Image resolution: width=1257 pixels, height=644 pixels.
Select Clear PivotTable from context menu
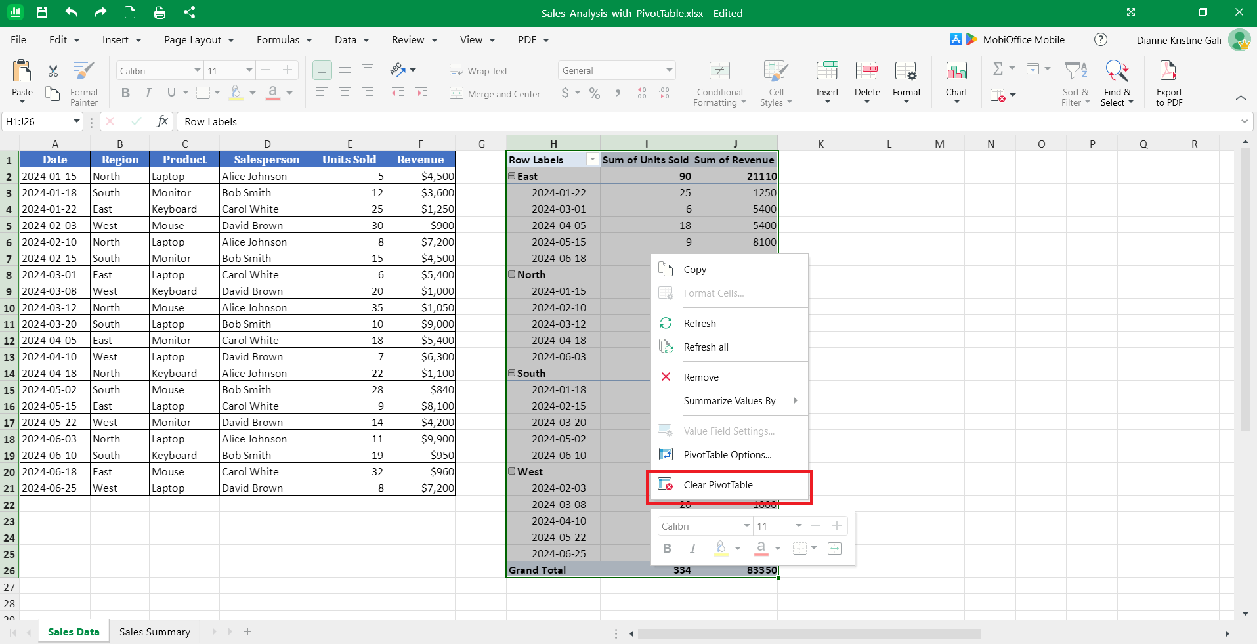tap(718, 485)
